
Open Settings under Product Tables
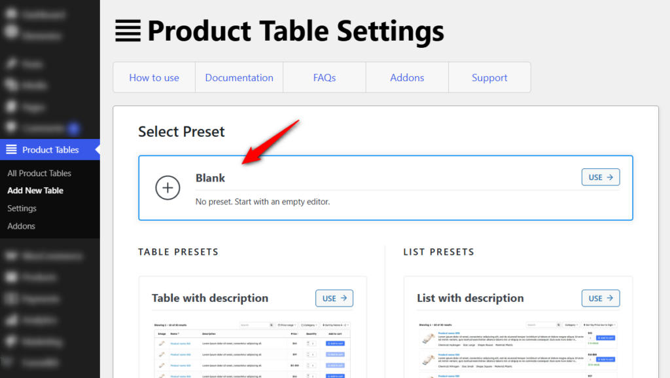(x=22, y=208)
